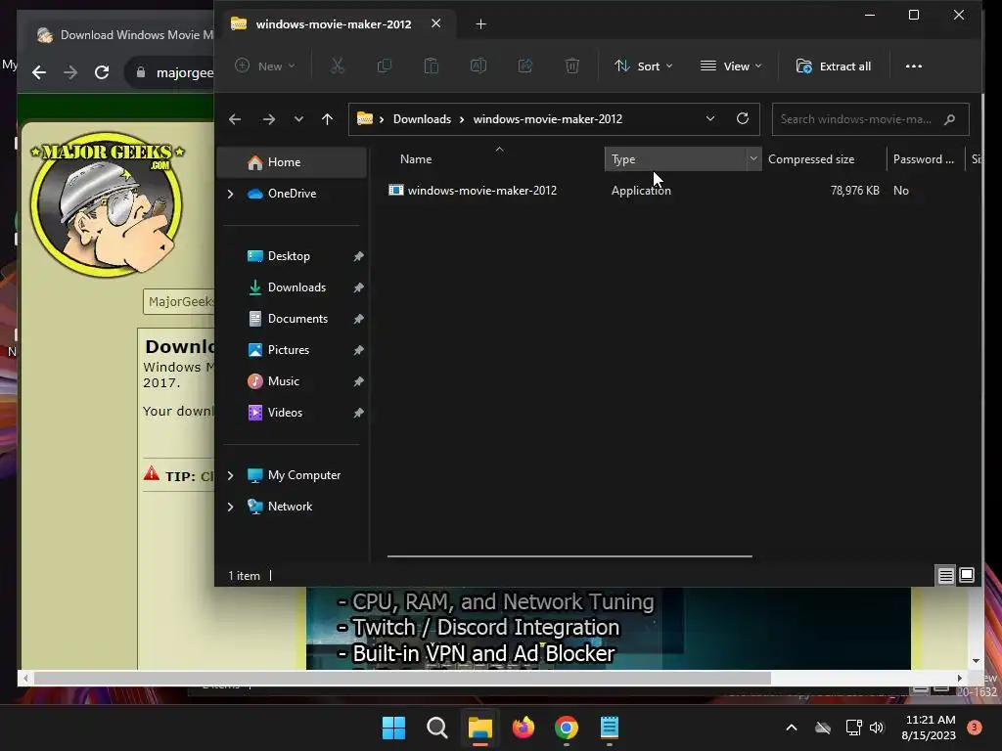The image size is (1002, 751).
Task: Click the 78,976 KB size cell
Action: point(854,191)
